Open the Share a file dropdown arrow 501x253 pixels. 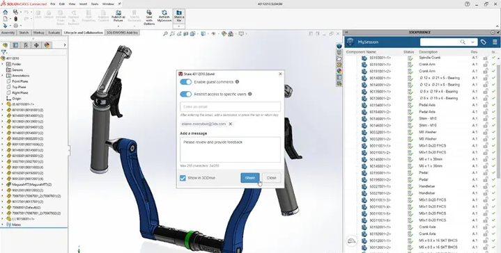pyautogui.click(x=179, y=26)
